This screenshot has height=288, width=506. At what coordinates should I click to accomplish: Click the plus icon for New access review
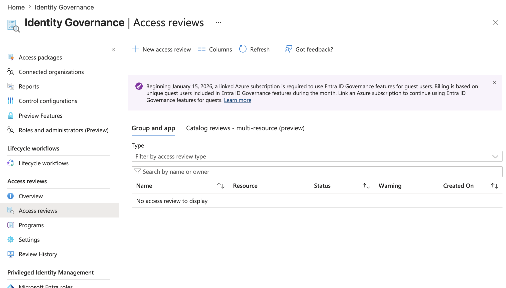(135, 49)
